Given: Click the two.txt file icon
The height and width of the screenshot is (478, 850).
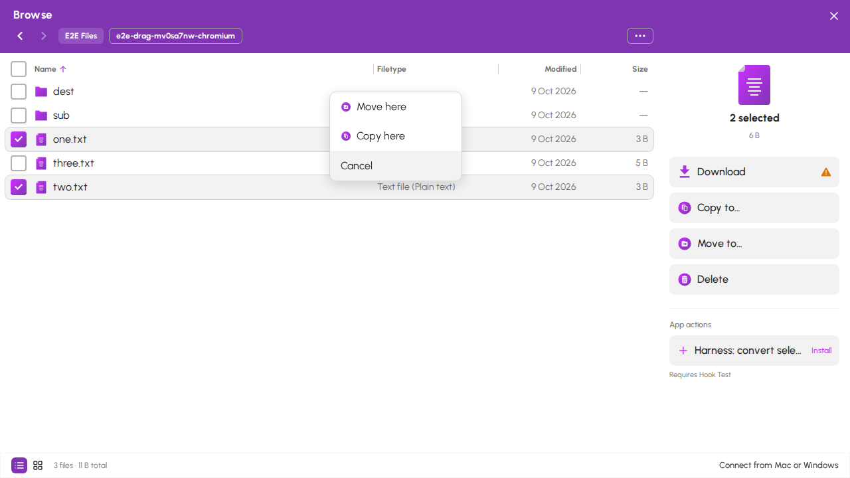Looking at the screenshot, I should [41, 187].
